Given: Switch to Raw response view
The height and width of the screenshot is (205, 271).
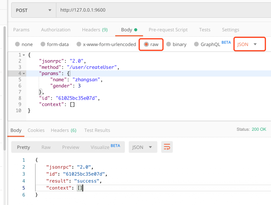Looking at the screenshot, I should tap(46, 147).
